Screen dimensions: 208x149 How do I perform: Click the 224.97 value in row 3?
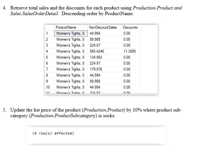[95, 45]
